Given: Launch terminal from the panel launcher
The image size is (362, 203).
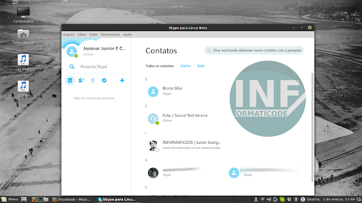Looking at the screenshot, I should (40, 199).
